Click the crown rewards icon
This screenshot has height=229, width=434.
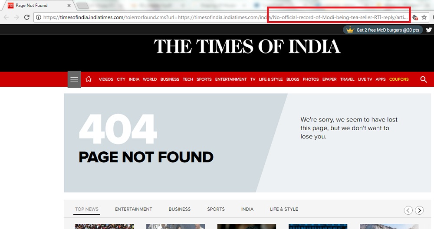click(350, 29)
